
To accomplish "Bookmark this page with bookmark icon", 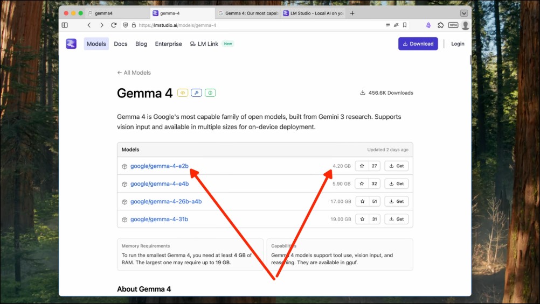I will click(x=405, y=25).
